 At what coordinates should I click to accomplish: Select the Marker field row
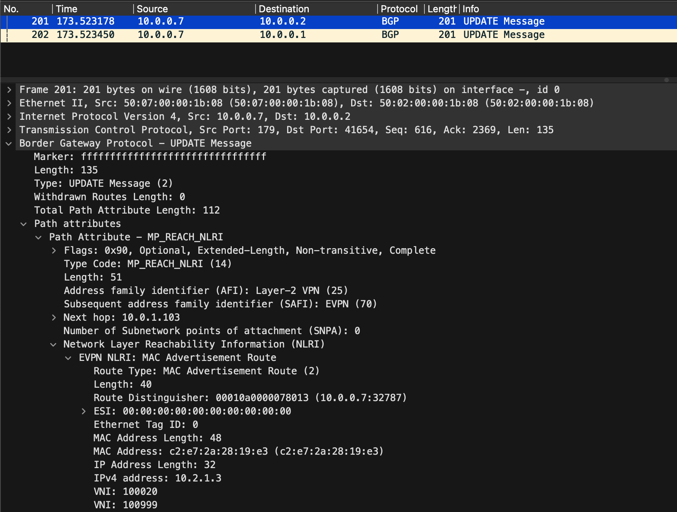pyautogui.click(x=150, y=157)
